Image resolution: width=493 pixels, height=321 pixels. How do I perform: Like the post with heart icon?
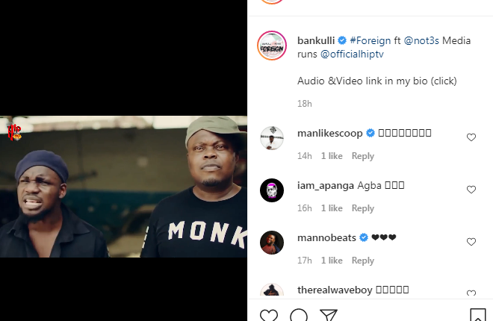[x=269, y=316]
